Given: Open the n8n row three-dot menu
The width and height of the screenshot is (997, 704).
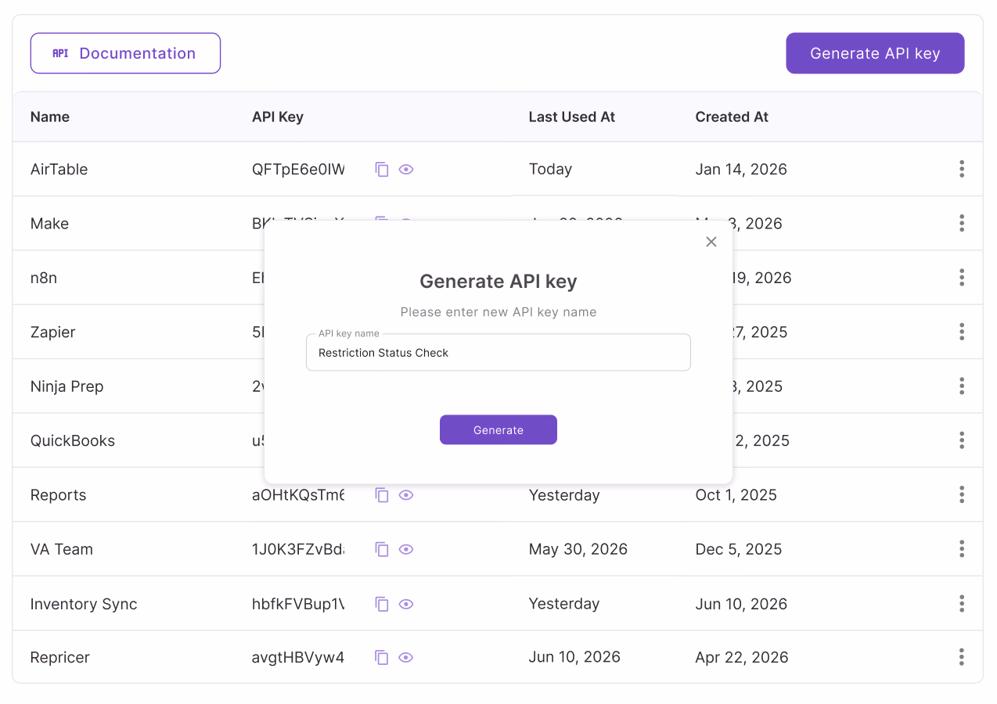Looking at the screenshot, I should pos(962,278).
